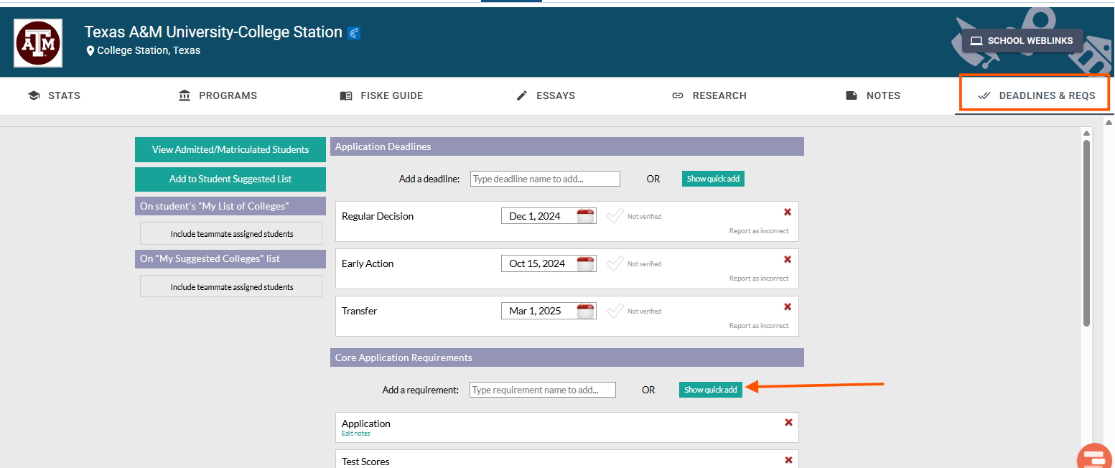The width and height of the screenshot is (1115, 468).
Task: Toggle verified checkmark for Regular Decision
Action: point(615,216)
